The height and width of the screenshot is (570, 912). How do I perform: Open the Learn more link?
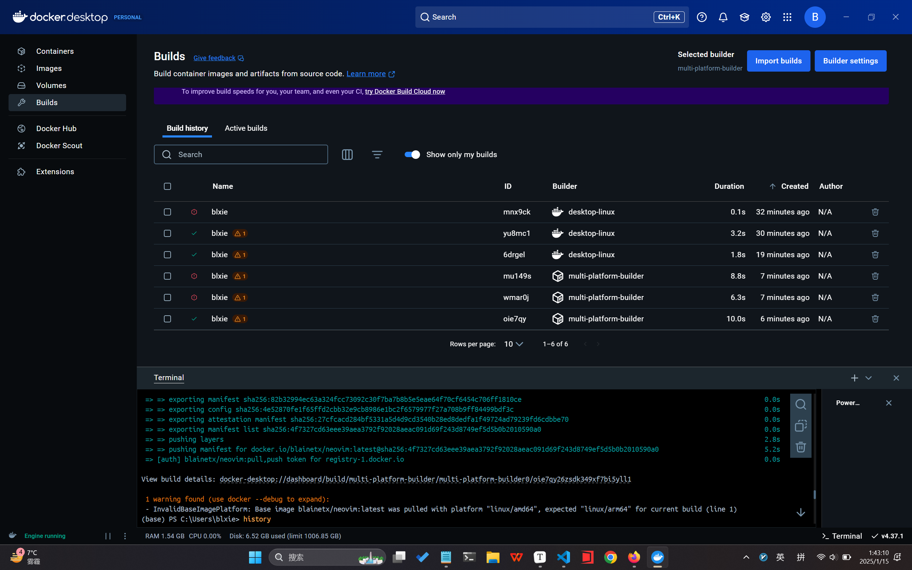tap(370, 74)
